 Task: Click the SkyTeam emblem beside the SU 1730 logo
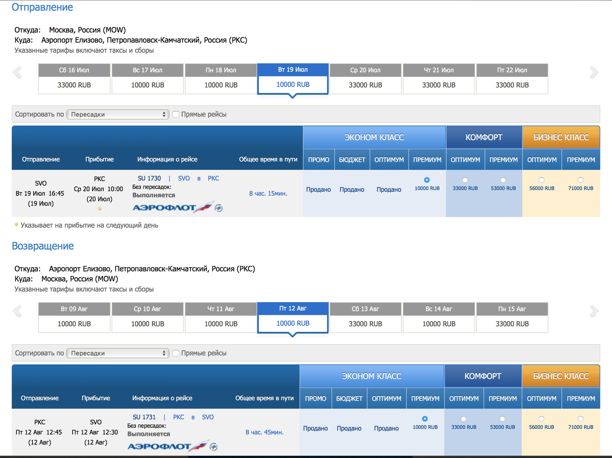click(x=219, y=208)
